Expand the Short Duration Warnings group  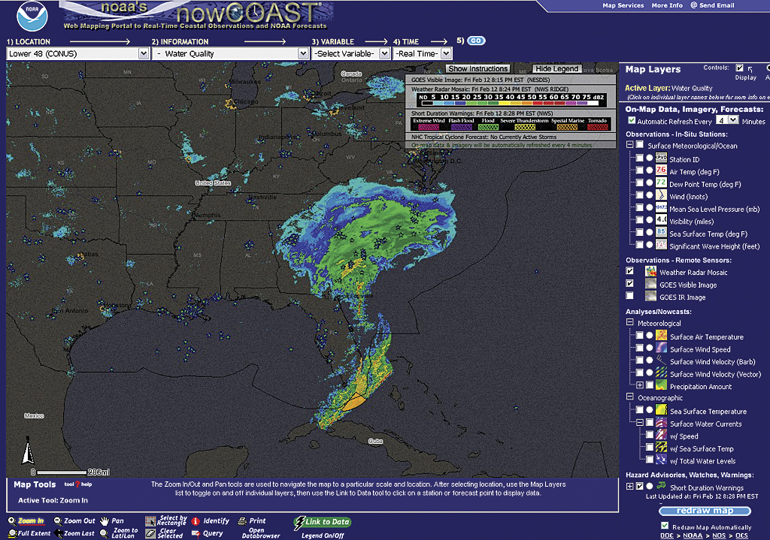[x=629, y=486]
